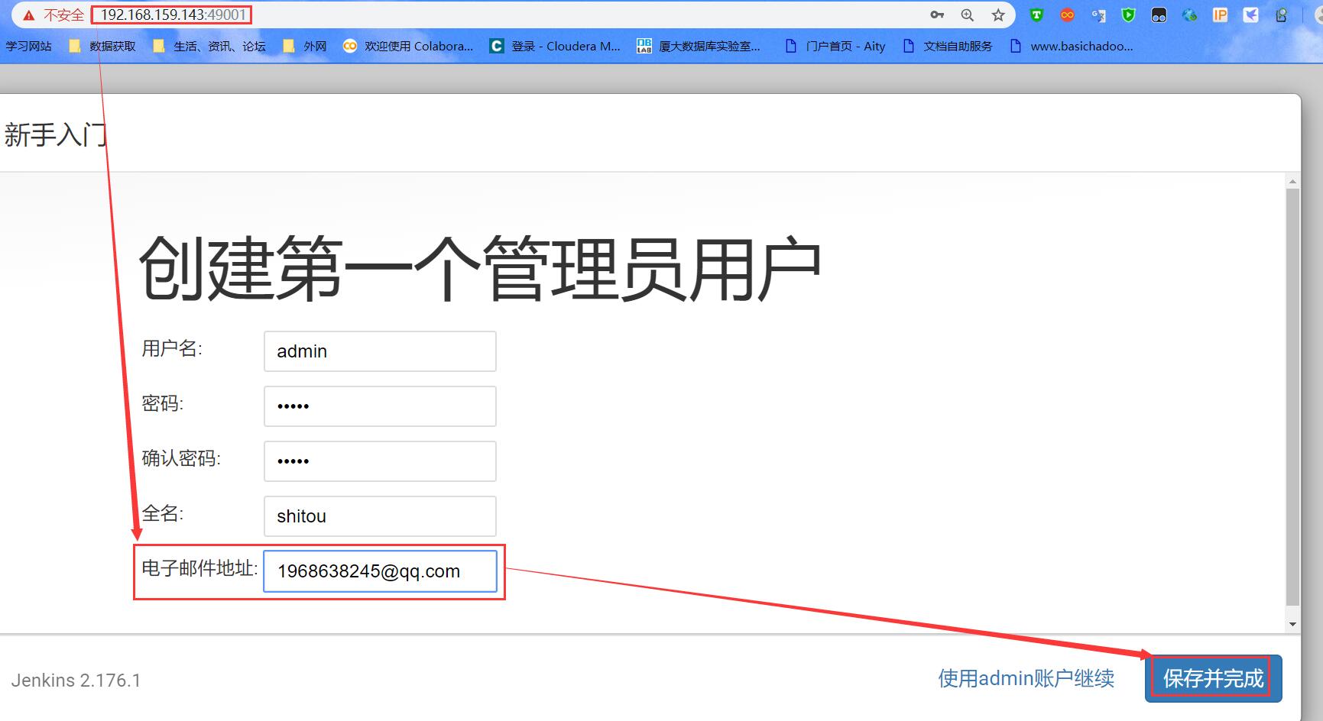Click the Jenkins 2.176.1 version text
Image resolution: width=1323 pixels, height=721 pixels.
click(76, 681)
